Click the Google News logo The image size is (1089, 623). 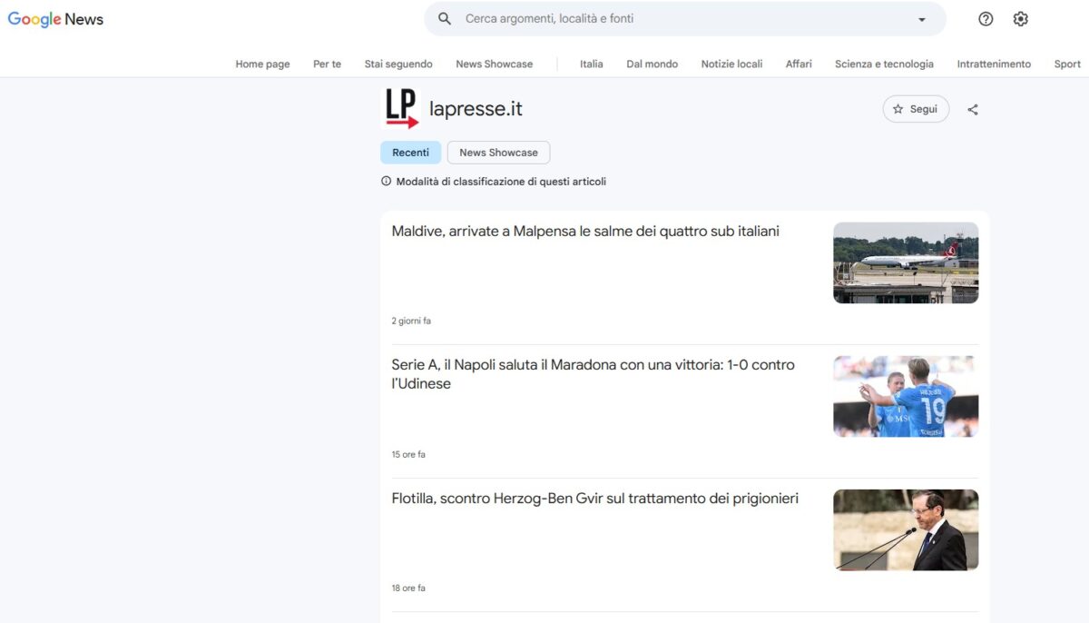pyautogui.click(x=55, y=19)
